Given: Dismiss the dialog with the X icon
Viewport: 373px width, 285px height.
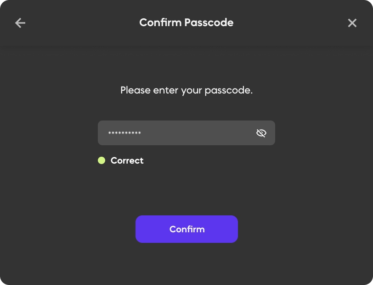Looking at the screenshot, I should coord(352,23).
